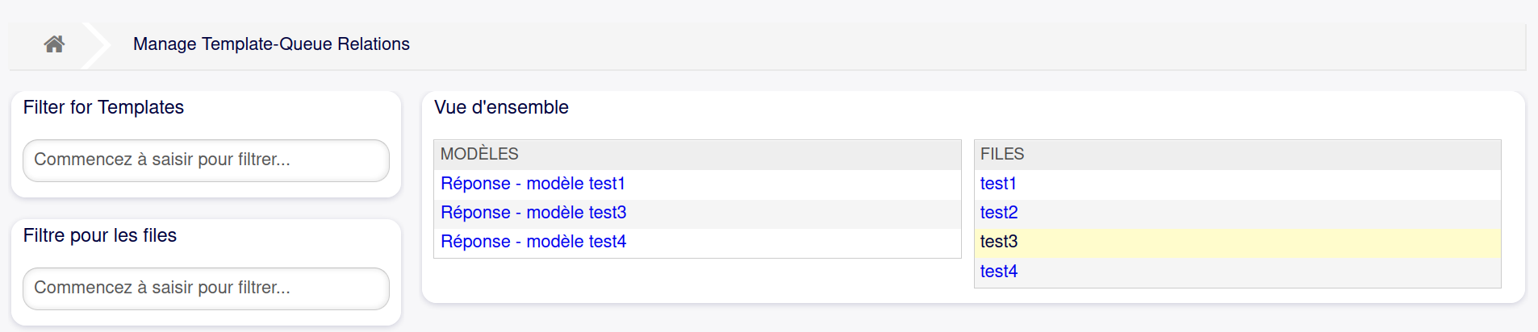Click the blank area of the breadcrumb bar
This screenshot has width=1538, height=332.
pyautogui.click(x=968, y=44)
